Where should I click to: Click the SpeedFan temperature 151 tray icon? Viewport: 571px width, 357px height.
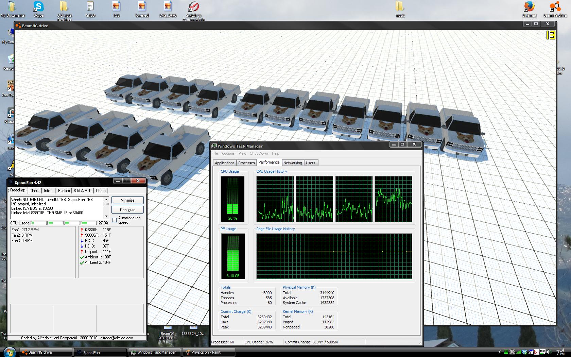point(537,352)
